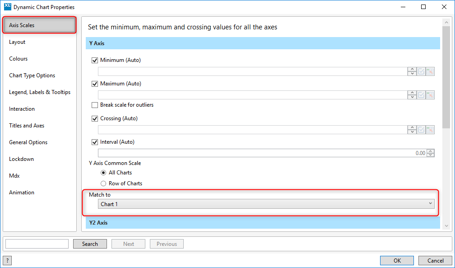
Task: Click the cell-picker icon for the Maximum field
Action: click(x=430, y=95)
